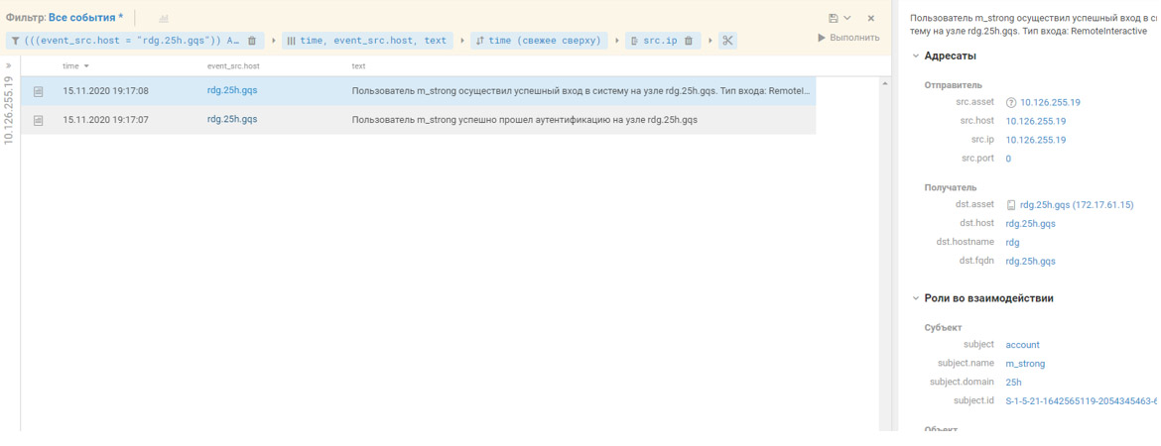Click the event_src.host column header
The height and width of the screenshot is (446, 1161).
coord(233,65)
